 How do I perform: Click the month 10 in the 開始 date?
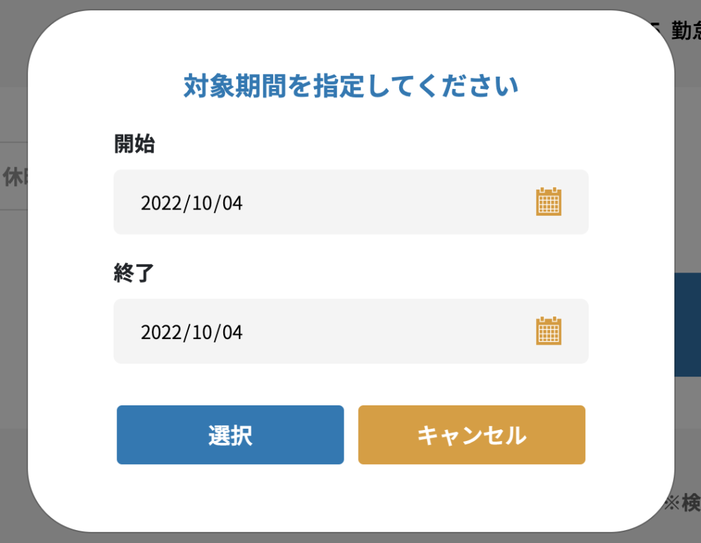tap(201, 203)
